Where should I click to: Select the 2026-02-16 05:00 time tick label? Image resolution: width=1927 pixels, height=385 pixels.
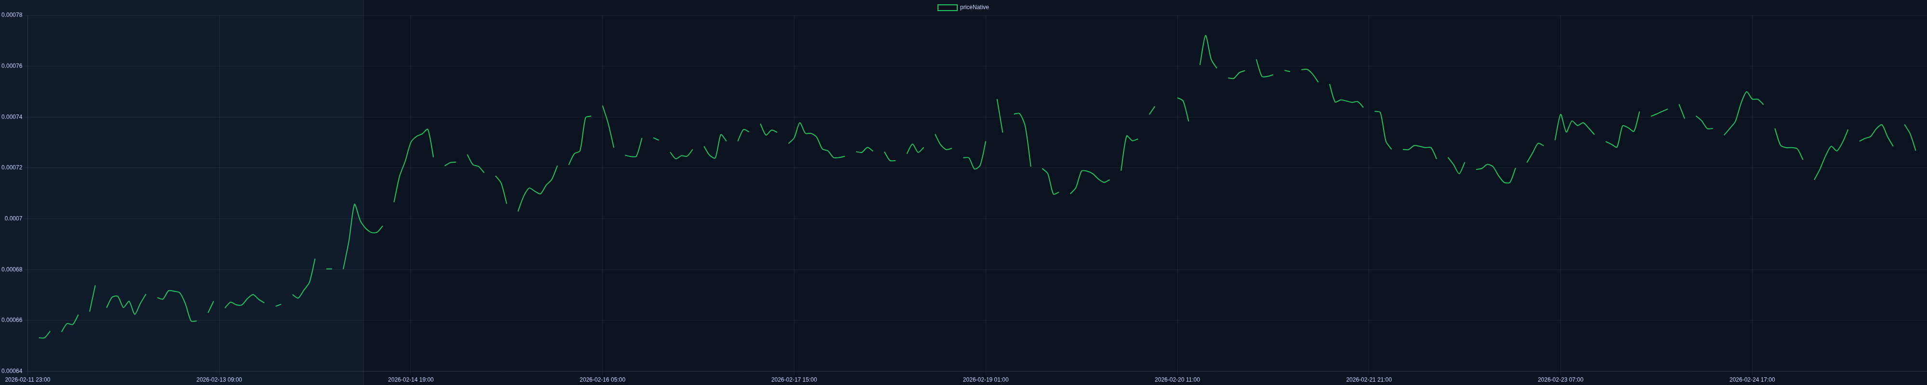(602, 380)
